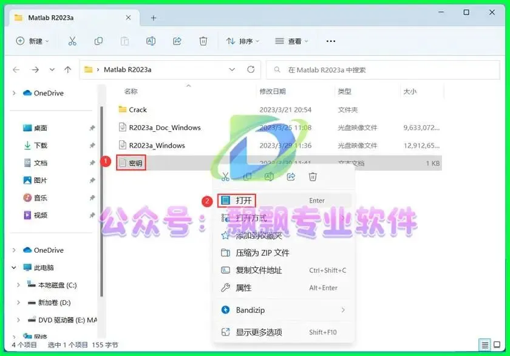Click the navigation pane vertical scrollbar
The image size is (510, 356).
click(102, 202)
